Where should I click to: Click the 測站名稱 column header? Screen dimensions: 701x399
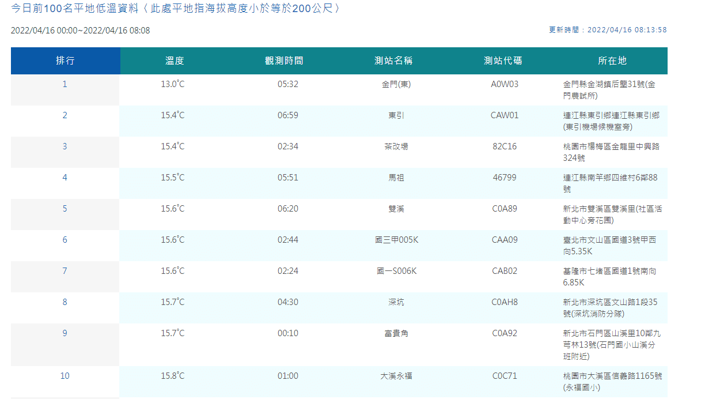click(x=393, y=61)
